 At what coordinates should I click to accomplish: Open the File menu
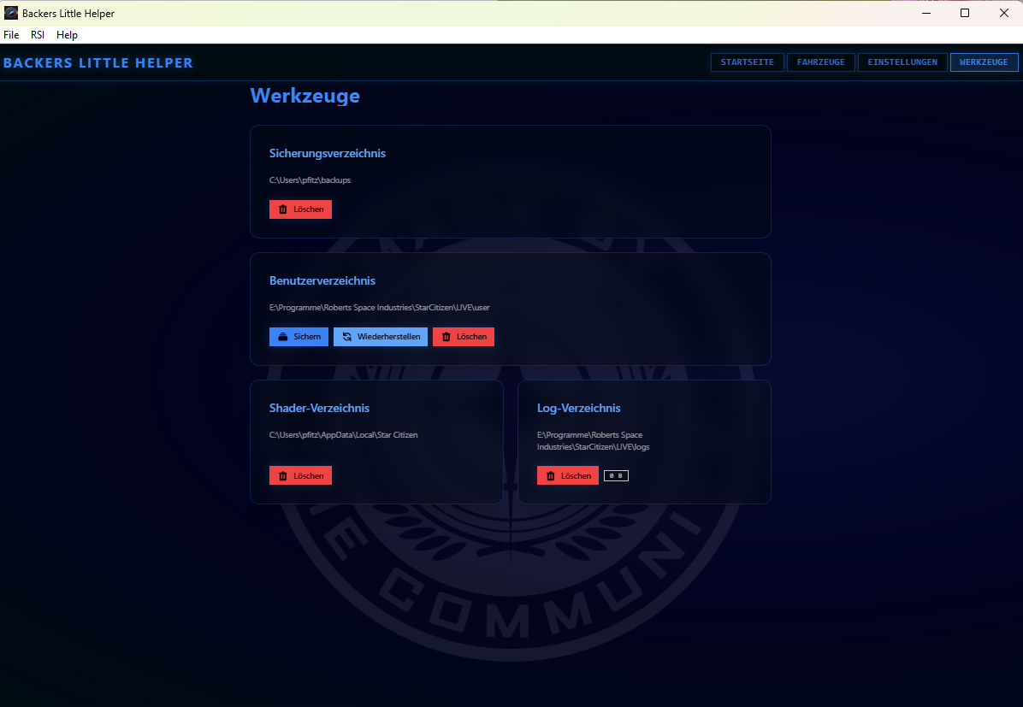tap(11, 35)
